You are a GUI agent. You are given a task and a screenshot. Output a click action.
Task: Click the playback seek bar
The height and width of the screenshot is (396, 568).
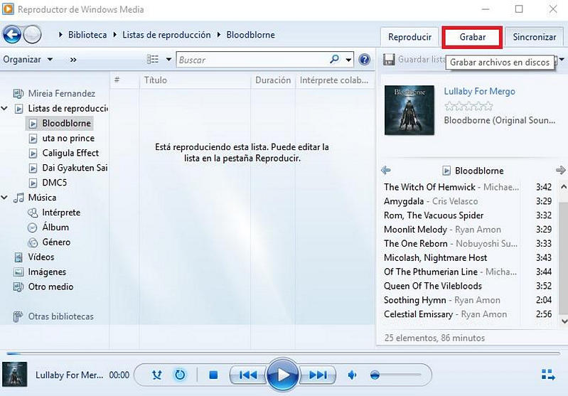tap(283, 353)
